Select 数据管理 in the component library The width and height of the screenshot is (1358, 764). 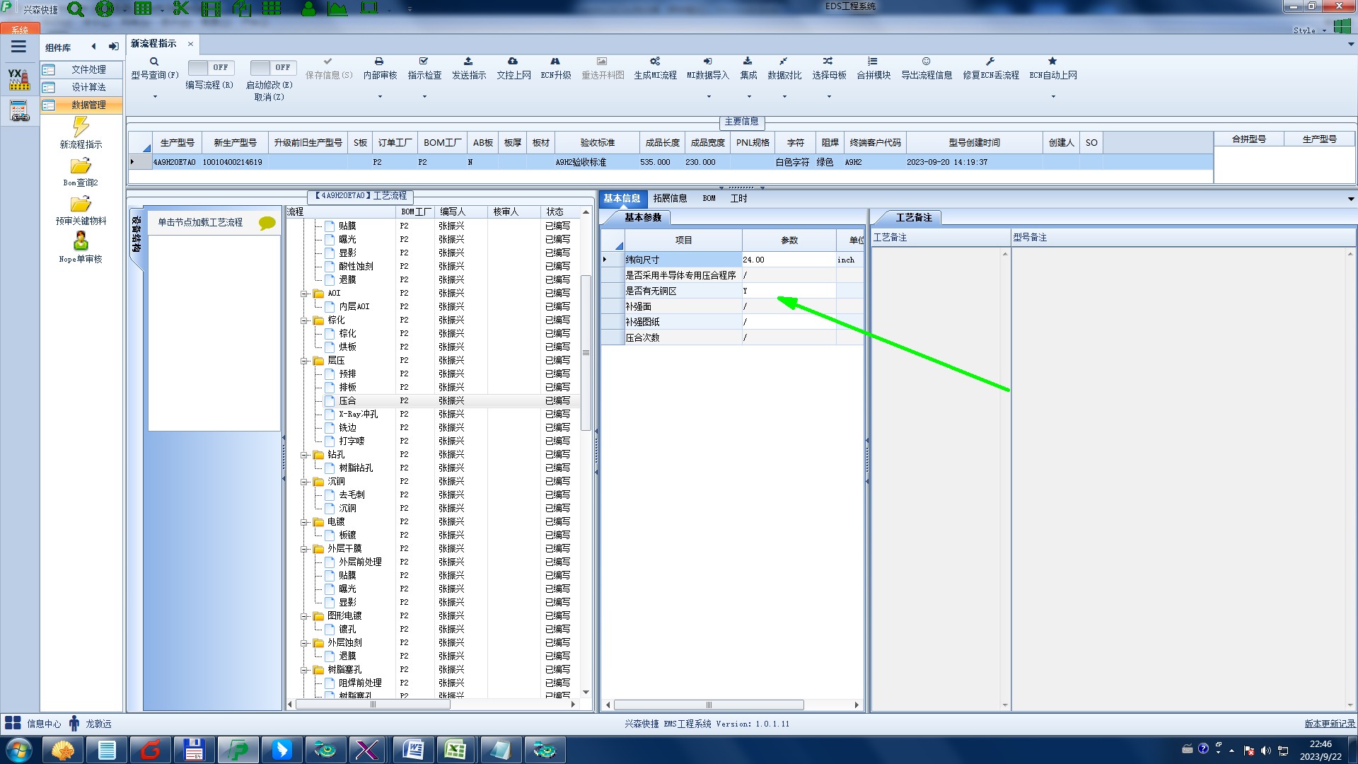click(88, 105)
